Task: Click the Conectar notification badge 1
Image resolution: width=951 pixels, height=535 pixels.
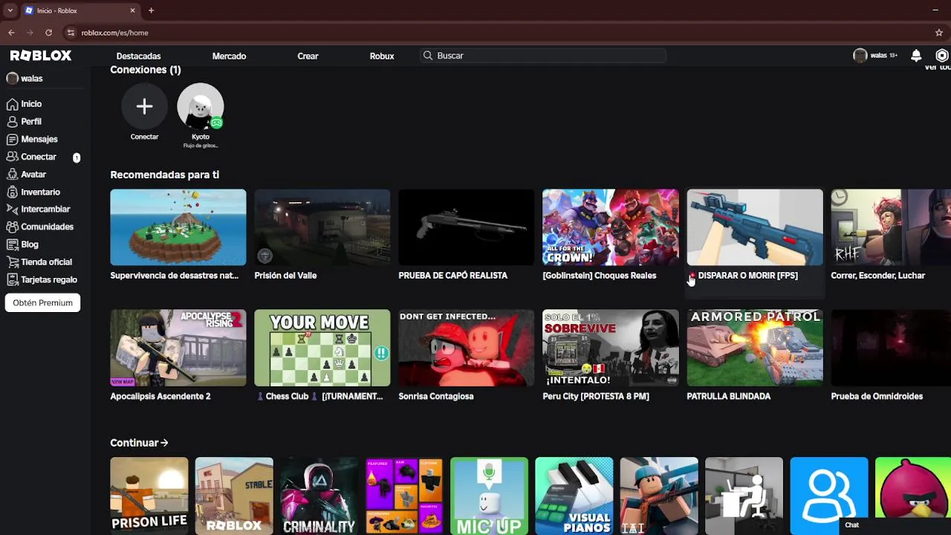Action: [x=77, y=158]
